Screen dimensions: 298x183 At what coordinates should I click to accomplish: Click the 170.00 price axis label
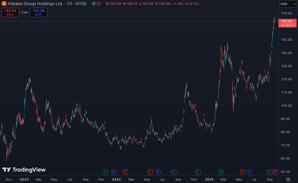pos(286,13)
